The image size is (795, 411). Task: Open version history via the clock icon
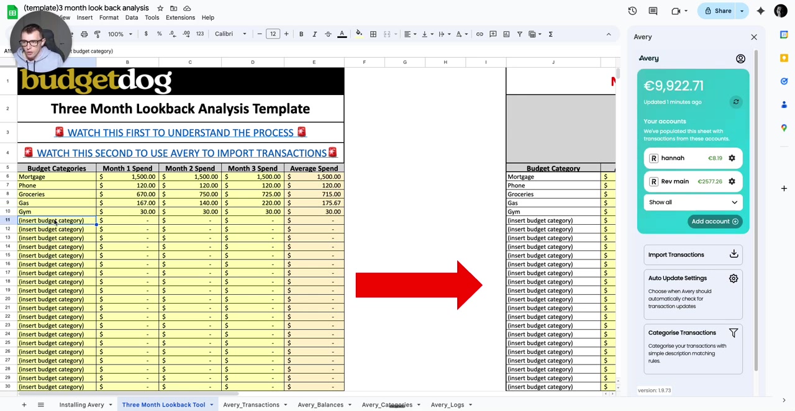632,11
